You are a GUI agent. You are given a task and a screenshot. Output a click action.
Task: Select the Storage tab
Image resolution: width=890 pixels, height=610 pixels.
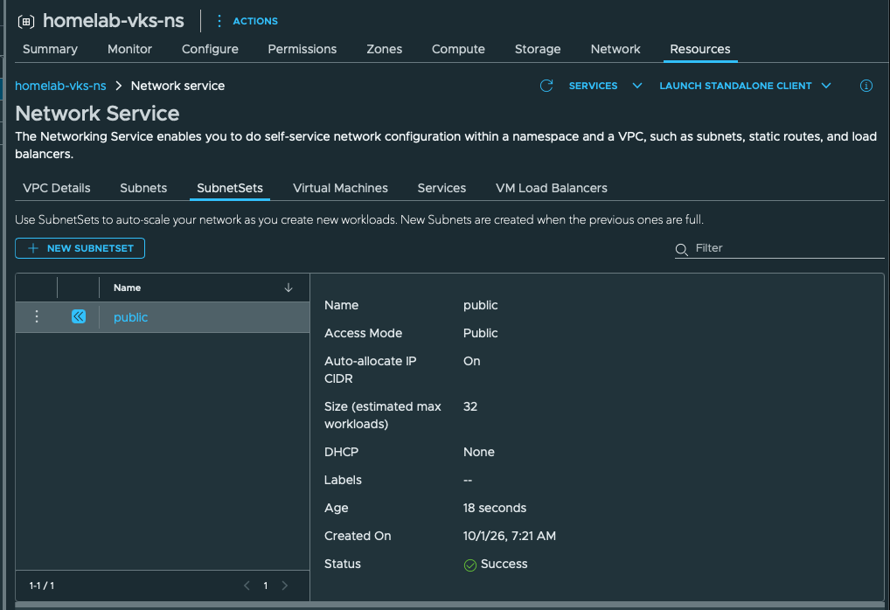(x=538, y=49)
